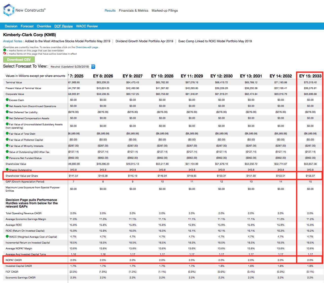Screen dimensions: 324x283
Task: Click Average Economic Earnings Margin label
Action: pos(26,219)
